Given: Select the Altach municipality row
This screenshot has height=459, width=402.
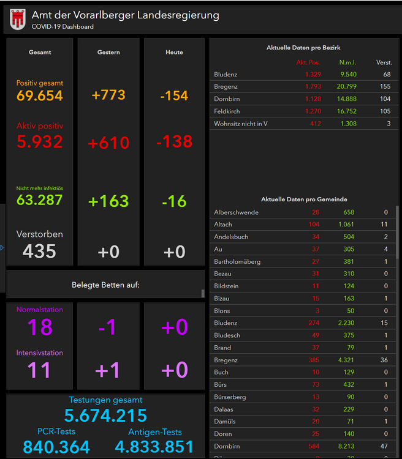Looking at the screenshot, I should pyautogui.click(x=303, y=225).
